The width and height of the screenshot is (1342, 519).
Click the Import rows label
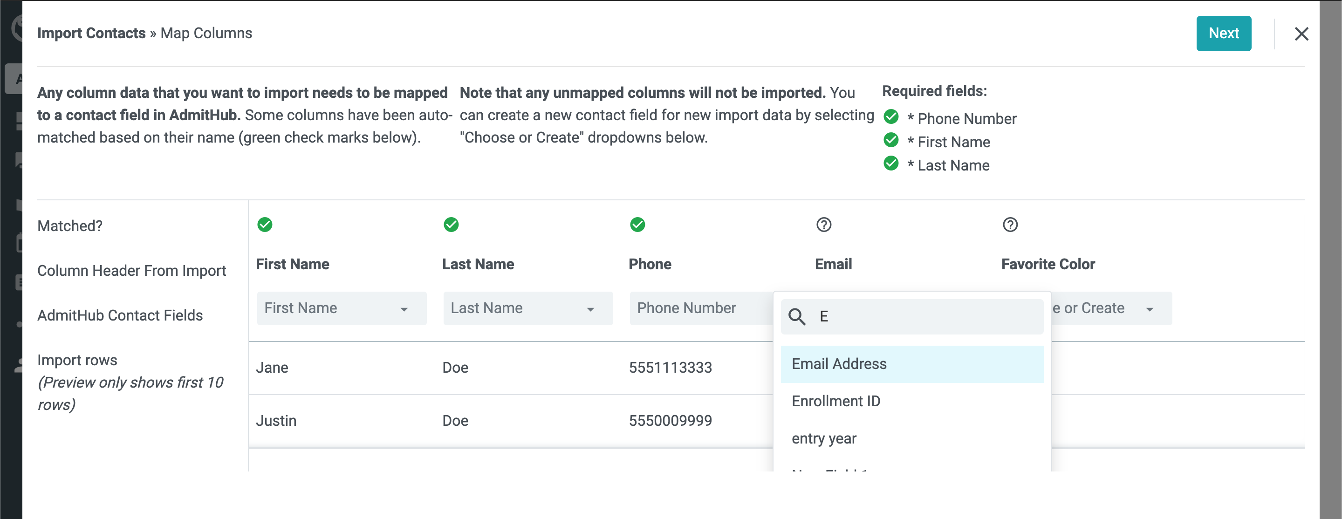click(x=77, y=361)
